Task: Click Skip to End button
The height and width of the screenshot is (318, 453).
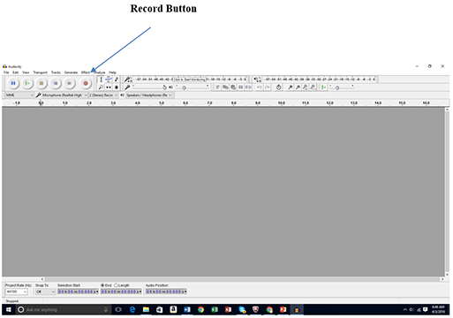Action: 70,83
